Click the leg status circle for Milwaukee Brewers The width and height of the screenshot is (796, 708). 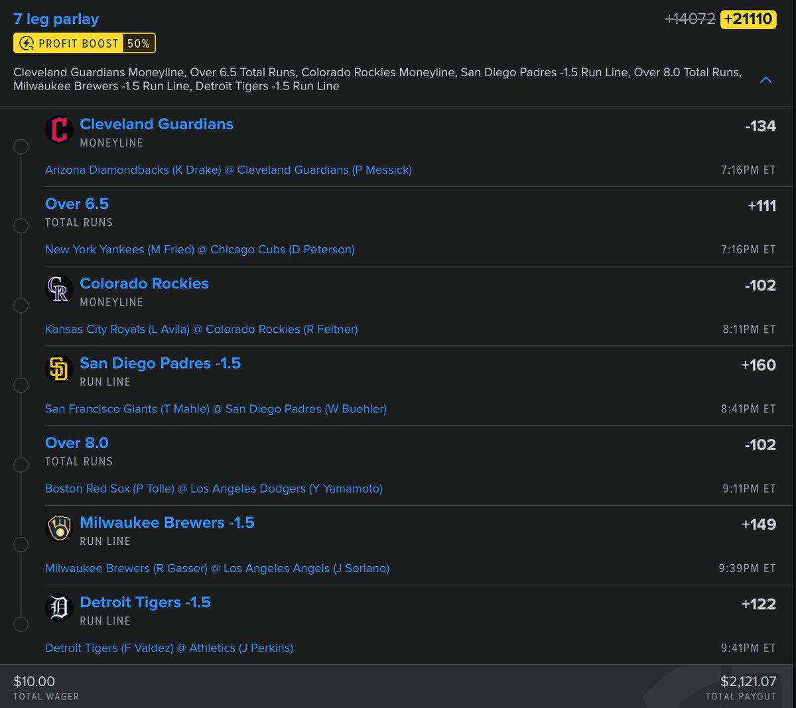pyautogui.click(x=21, y=544)
